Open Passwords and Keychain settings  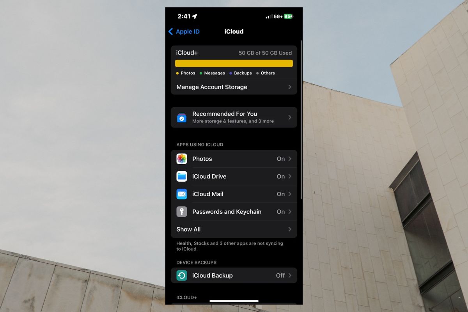(234, 211)
